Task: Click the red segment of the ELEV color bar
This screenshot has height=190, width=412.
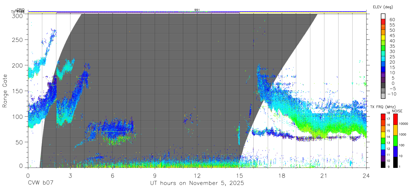Action: pyautogui.click(x=383, y=22)
